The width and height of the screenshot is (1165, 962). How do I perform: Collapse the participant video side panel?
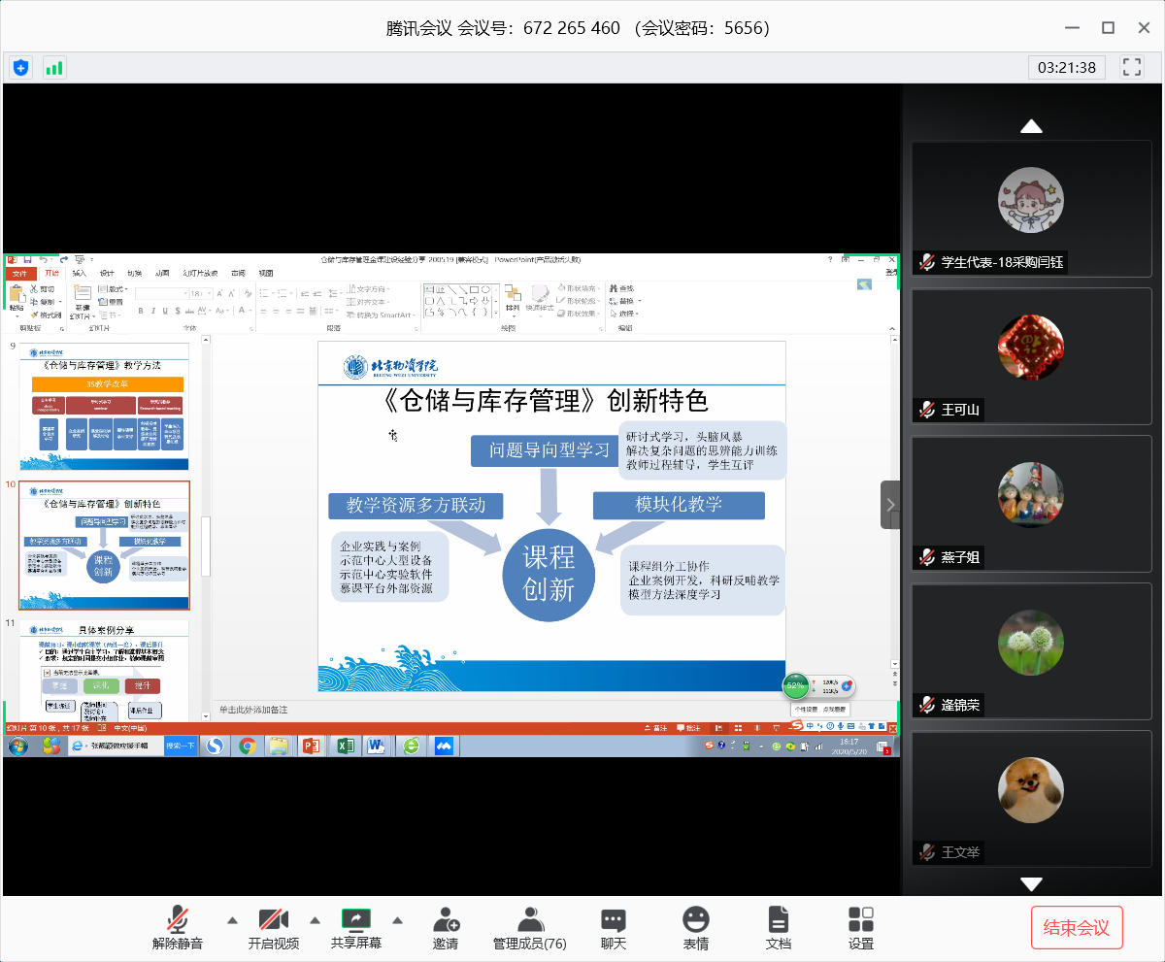tap(890, 505)
